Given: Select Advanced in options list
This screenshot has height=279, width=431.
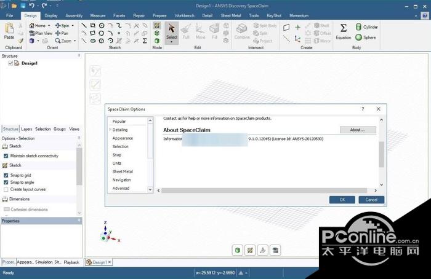Looking at the screenshot, I should [x=121, y=188].
